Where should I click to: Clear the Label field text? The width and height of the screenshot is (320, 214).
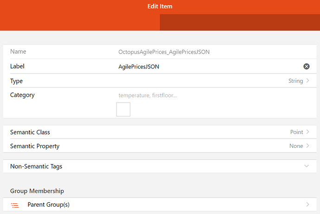(306, 67)
